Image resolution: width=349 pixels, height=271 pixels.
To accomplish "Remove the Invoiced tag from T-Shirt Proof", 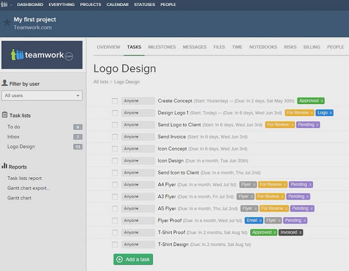I will [300, 233].
